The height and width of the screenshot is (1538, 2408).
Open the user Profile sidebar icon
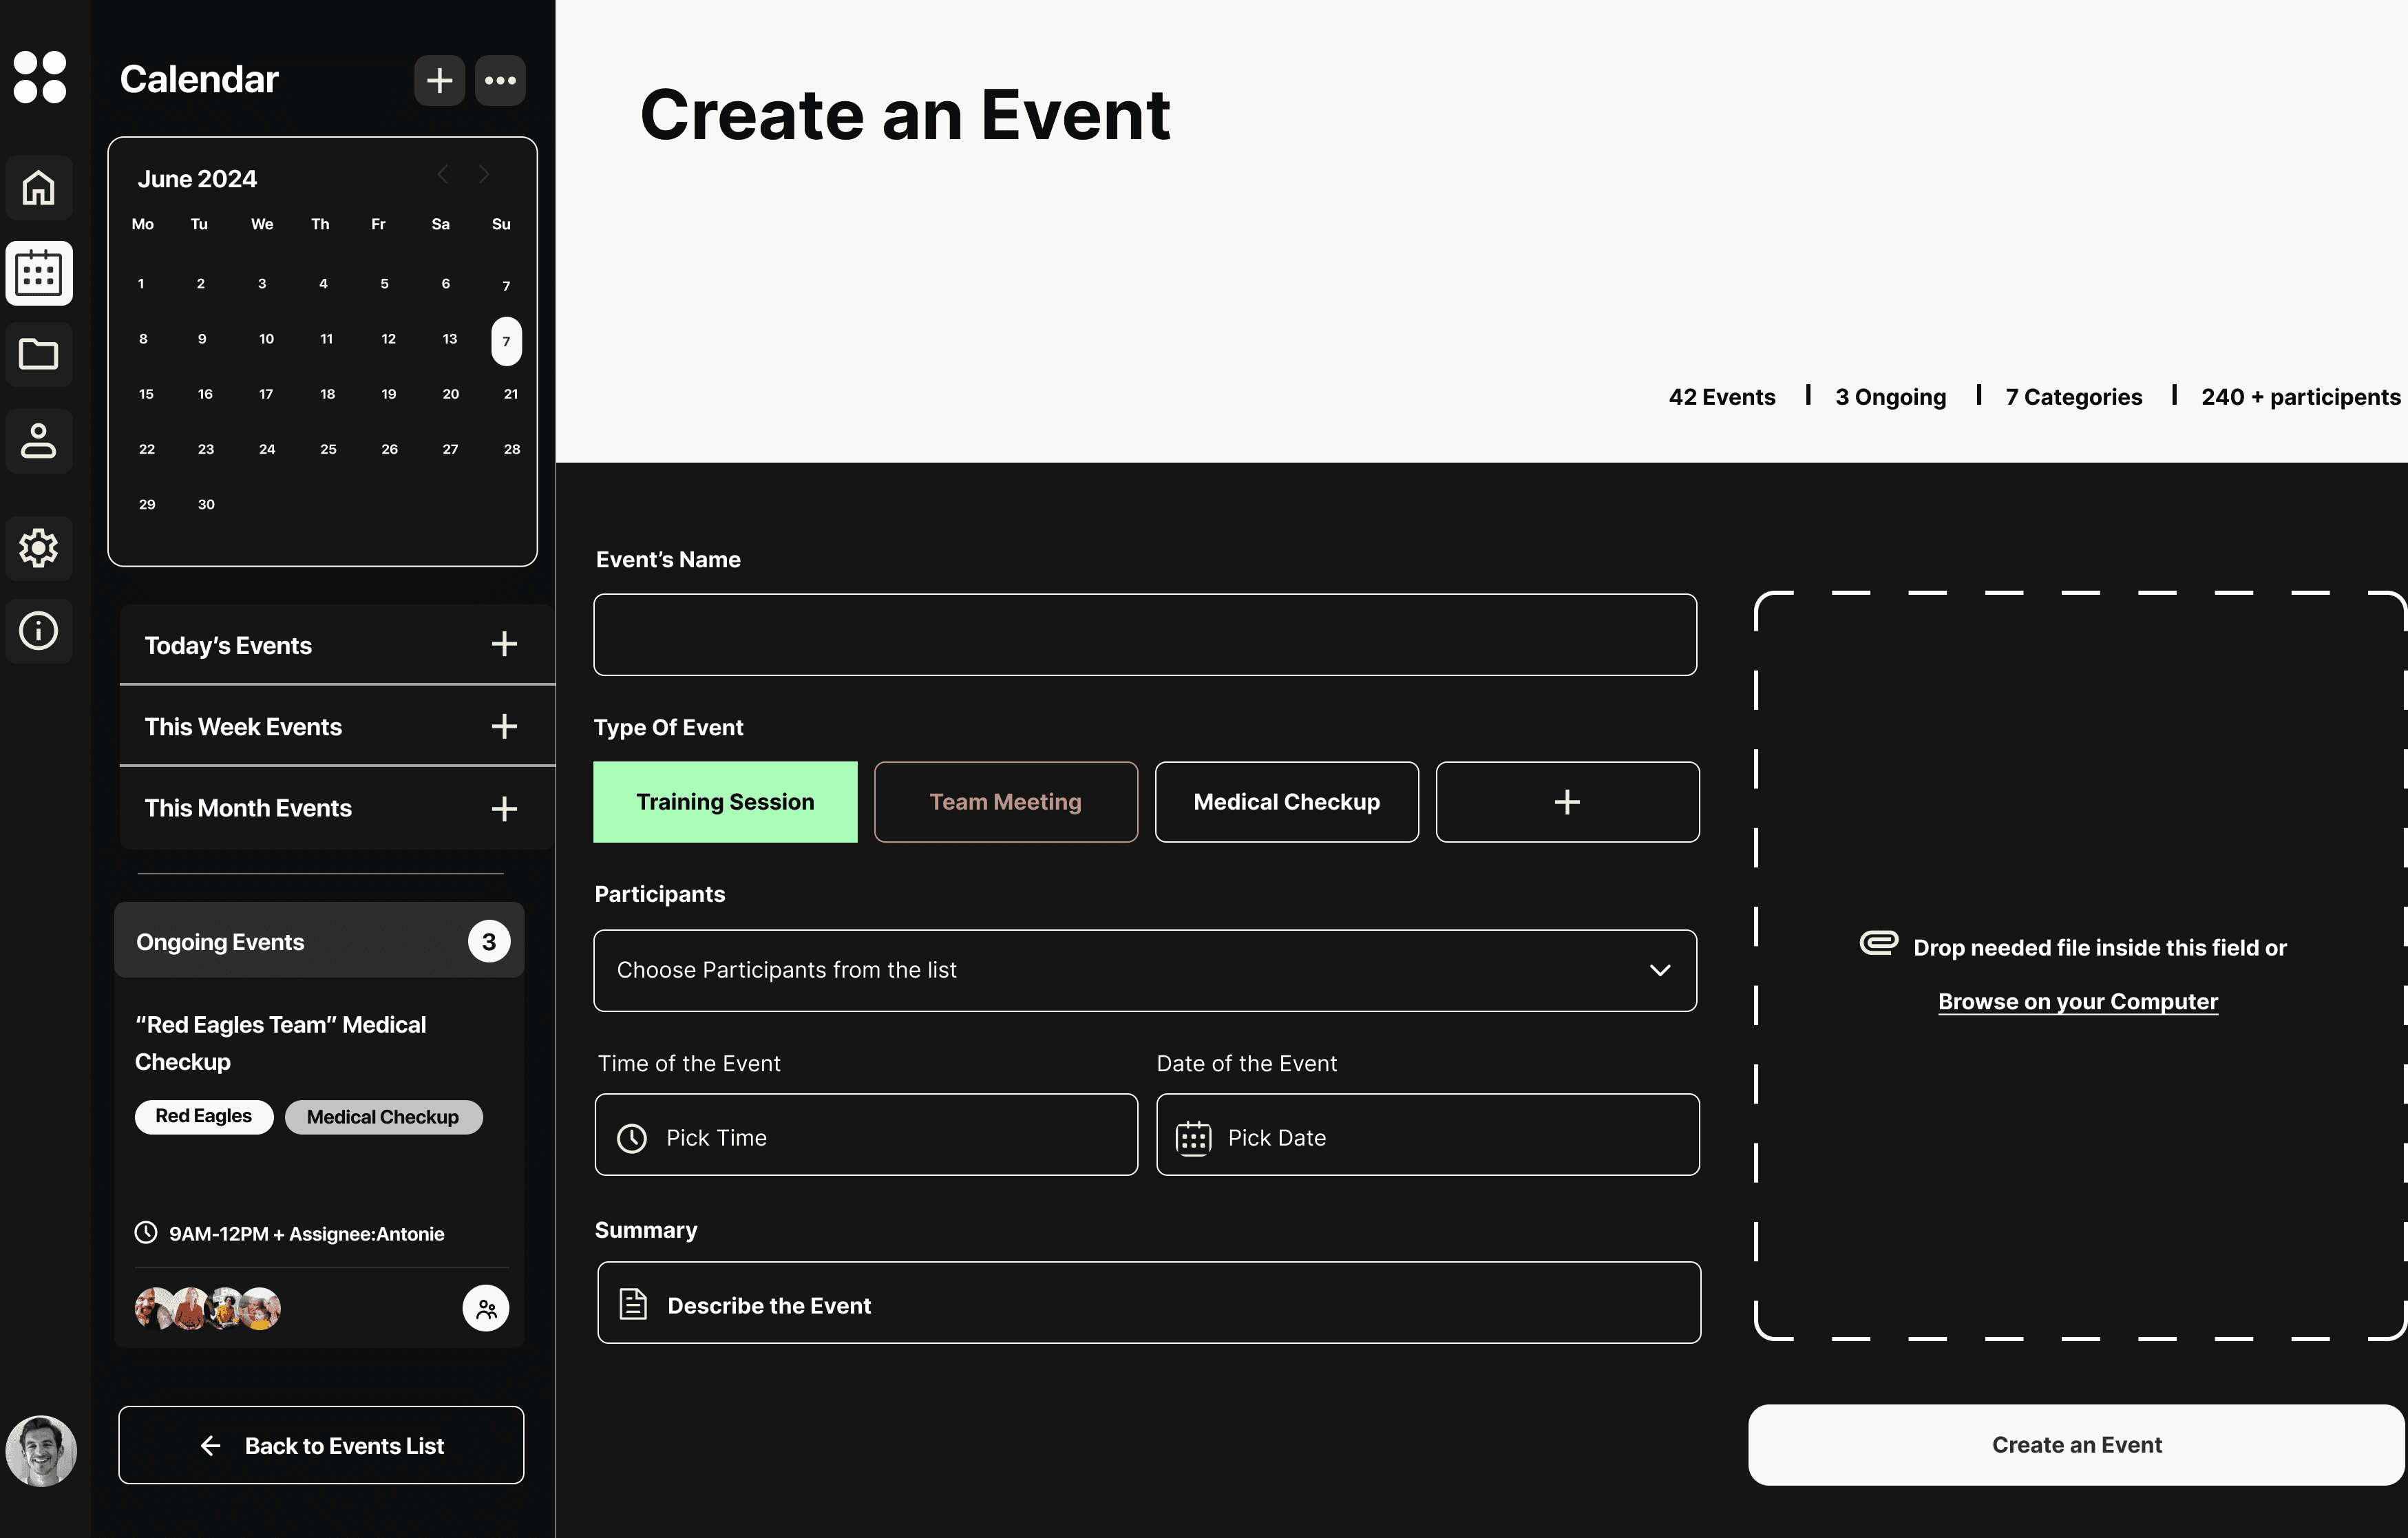click(x=39, y=441)
